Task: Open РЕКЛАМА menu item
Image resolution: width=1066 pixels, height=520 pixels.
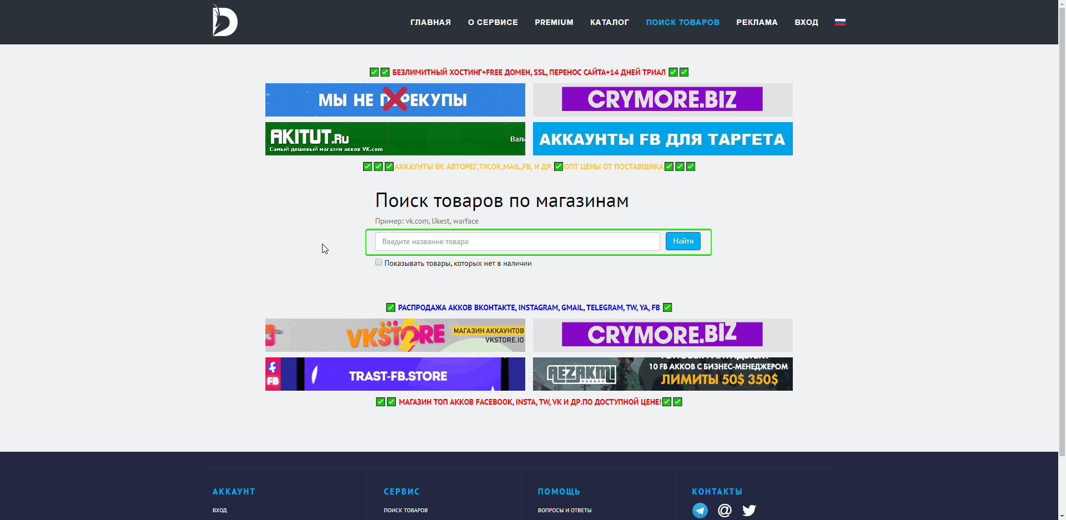Action: tap(757, 22)
